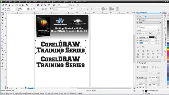Screen dimensions: 169x95
Task: Toggle left paragraph alignment
Action: (142, 67)
